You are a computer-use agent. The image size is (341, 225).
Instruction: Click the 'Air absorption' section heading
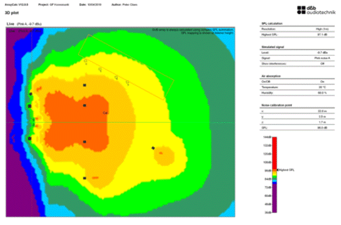[271, 76]
